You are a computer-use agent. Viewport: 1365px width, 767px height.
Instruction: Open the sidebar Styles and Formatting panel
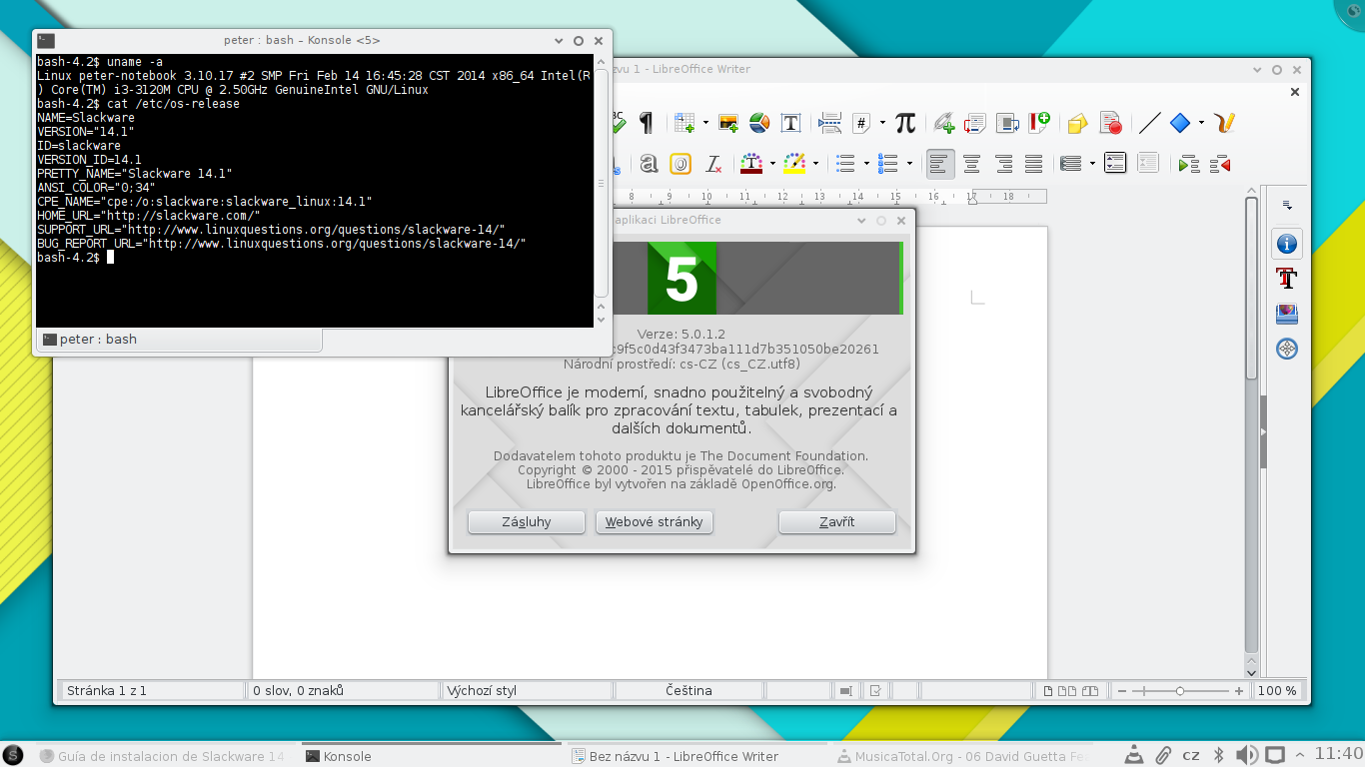(x=1287, y=279)
